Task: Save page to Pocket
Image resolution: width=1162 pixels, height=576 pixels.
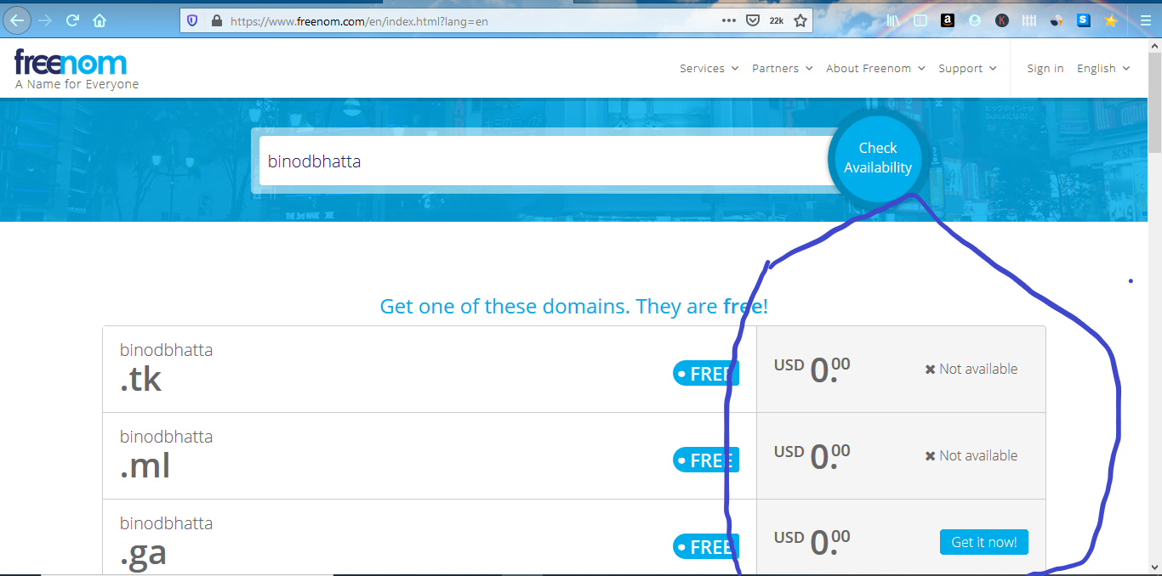Action: coord(753,20)
